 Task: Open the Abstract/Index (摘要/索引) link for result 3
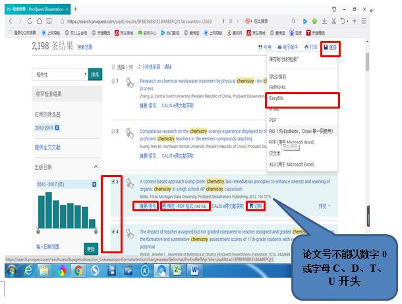click(x=148, y=206)
